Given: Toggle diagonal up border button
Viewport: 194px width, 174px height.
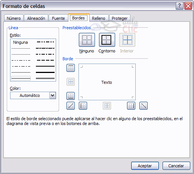Looking at the screenshot, I should click(x=71, y=106).
